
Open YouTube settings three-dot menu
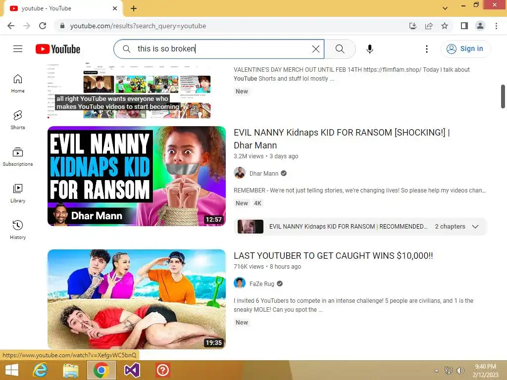click(x=426, y=49)
